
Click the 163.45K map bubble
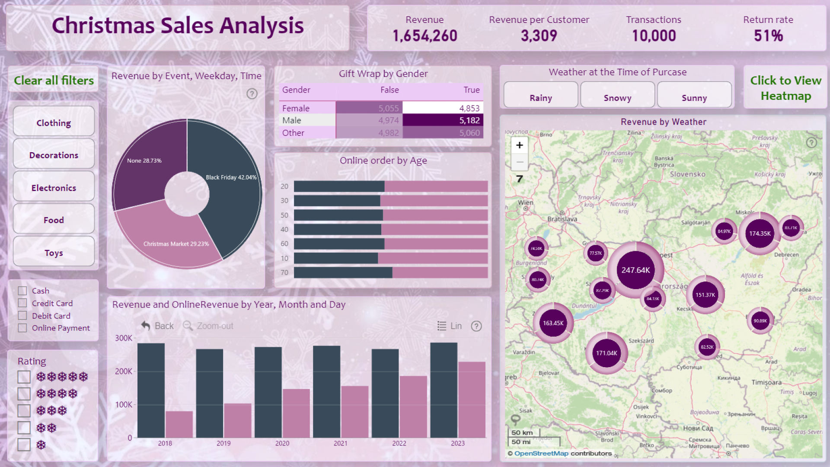(x=553, y=323)
